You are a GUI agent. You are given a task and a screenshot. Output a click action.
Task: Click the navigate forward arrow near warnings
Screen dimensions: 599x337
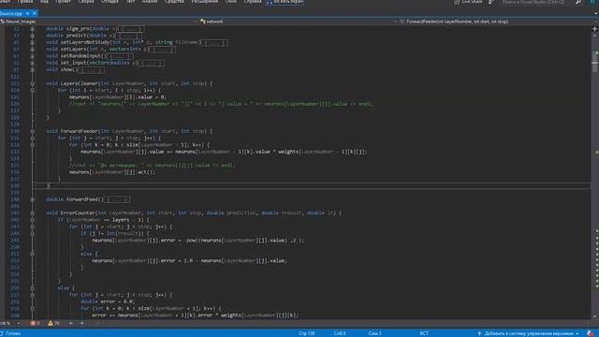point(81,323)
